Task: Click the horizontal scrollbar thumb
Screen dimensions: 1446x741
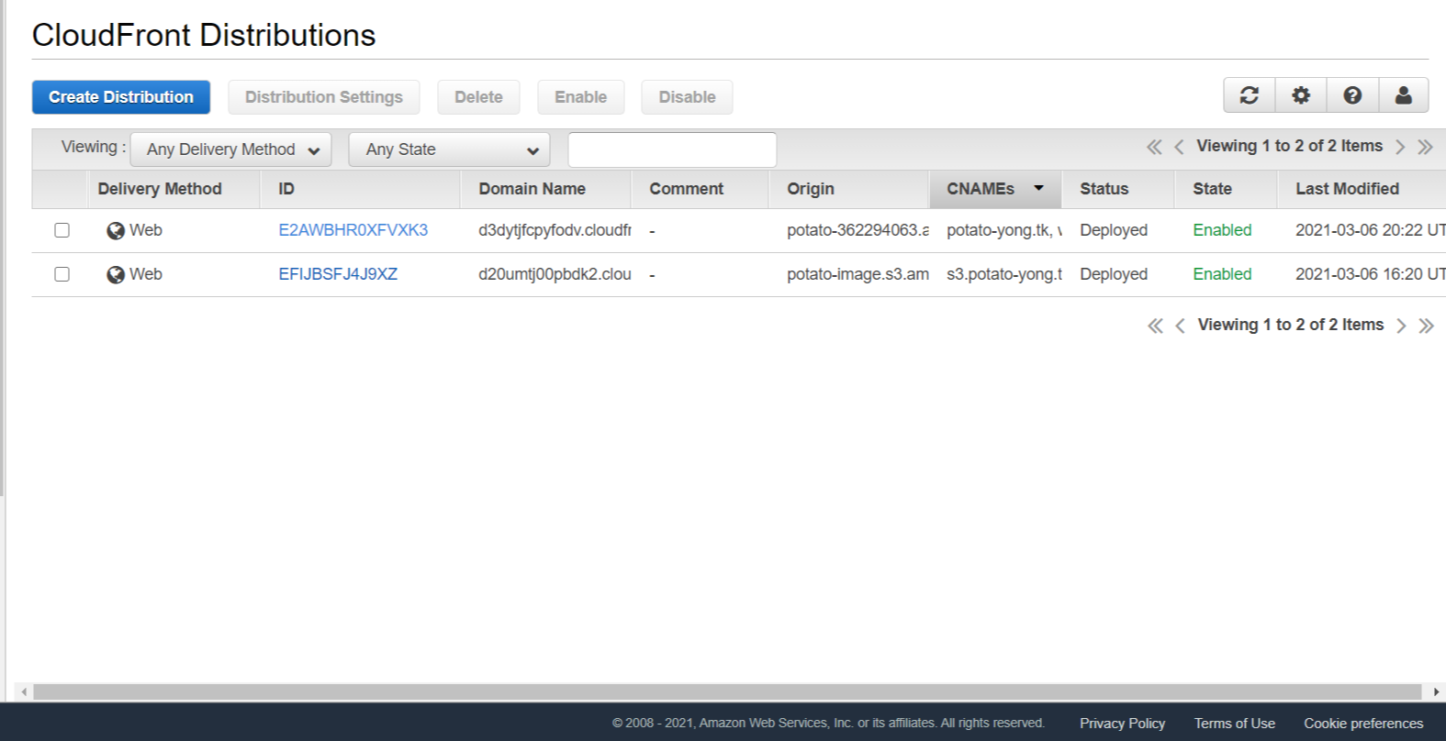Action: tap(727, 691)
